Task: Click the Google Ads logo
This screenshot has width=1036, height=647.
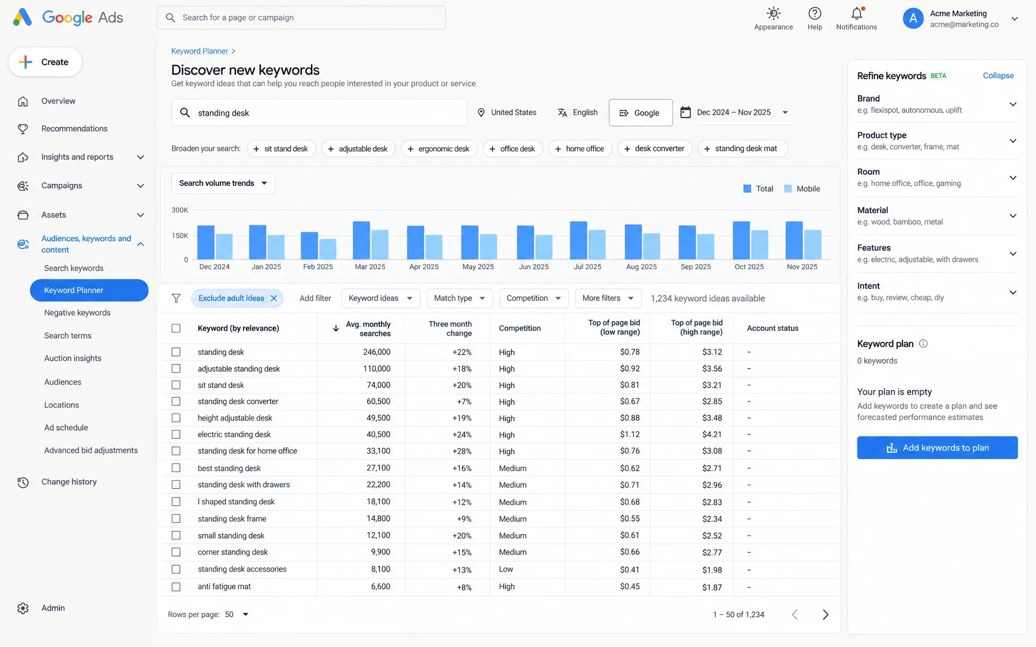Action: 68,17
